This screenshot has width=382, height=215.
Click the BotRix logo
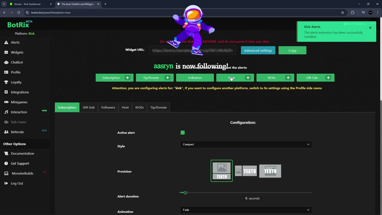point(20,24)
